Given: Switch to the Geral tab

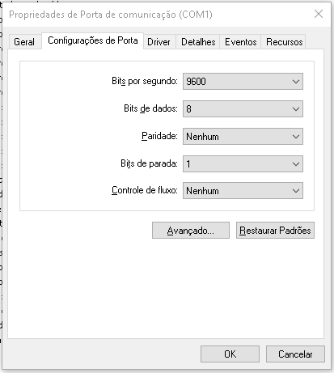Looking at the screenshot, I should (24, 42).
